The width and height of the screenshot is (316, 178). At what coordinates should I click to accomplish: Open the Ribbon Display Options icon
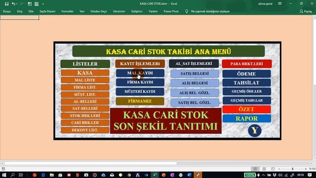(280, 3)
